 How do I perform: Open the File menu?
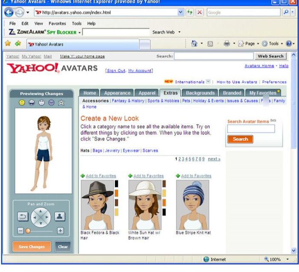[x=12, y=24]
